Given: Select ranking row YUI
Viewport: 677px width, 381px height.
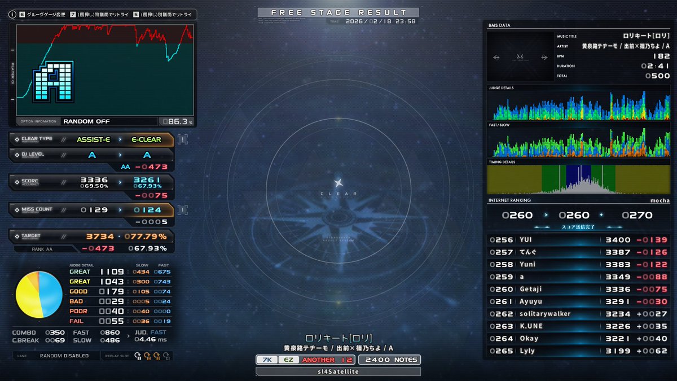Looking at the screenshot, I should pos(579,240).
